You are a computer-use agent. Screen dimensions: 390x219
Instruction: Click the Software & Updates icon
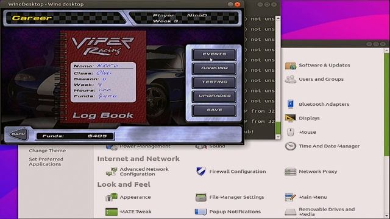(290, 66)
